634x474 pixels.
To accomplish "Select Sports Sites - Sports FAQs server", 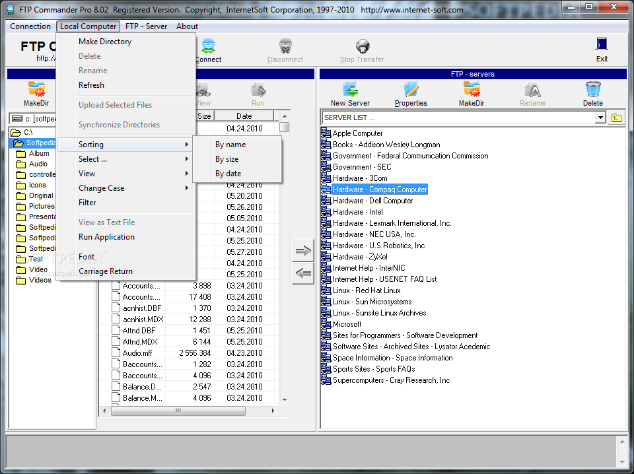I will click(374, 368).
